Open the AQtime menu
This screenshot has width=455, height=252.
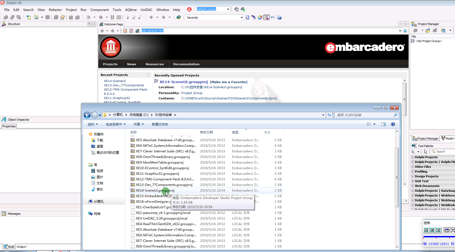(x=131, y=10)
